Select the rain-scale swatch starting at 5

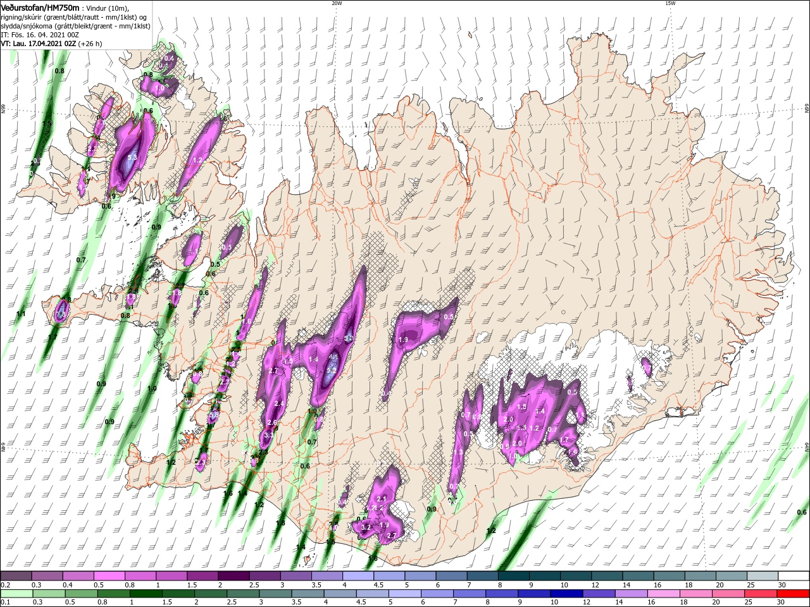[x=405, y=593]
